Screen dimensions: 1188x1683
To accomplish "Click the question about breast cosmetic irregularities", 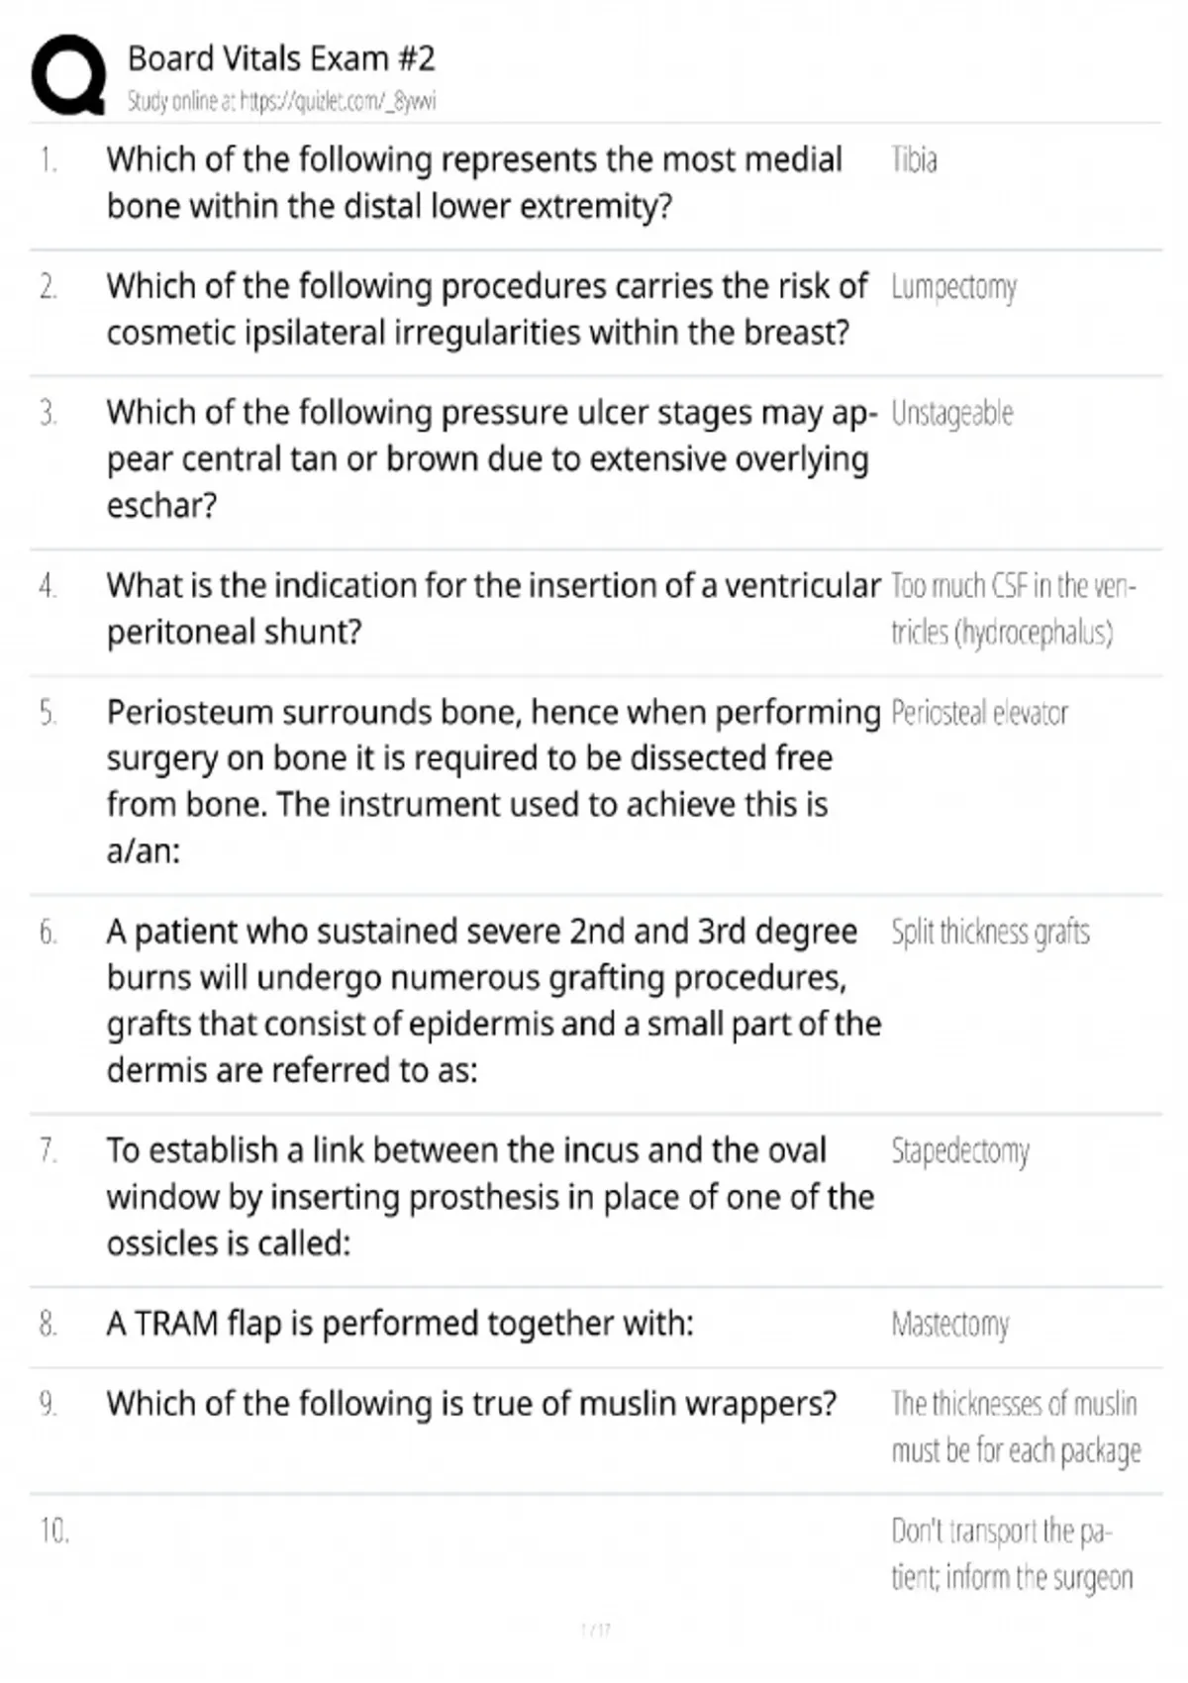I will pyautogui.click(x=486, y=310).
